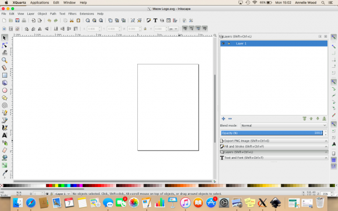
Task: Select the Dropper color picker tool
Action: [4, 173]
